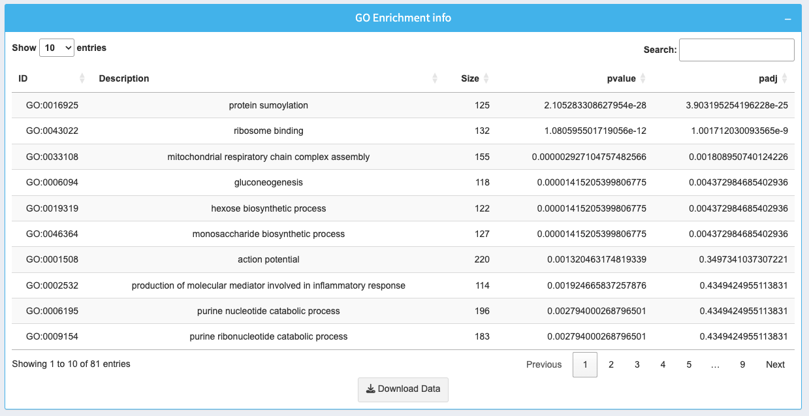Click into the Search input field

pos(736,50)
